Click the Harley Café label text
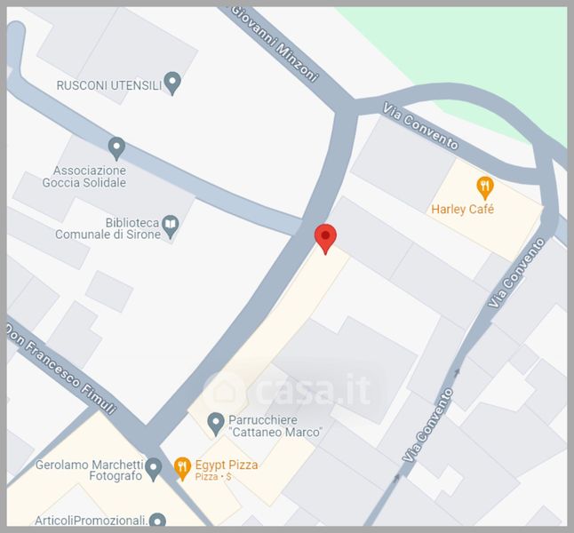The width and height of the screenshot is (574, 533). click(x=462, y=209)
